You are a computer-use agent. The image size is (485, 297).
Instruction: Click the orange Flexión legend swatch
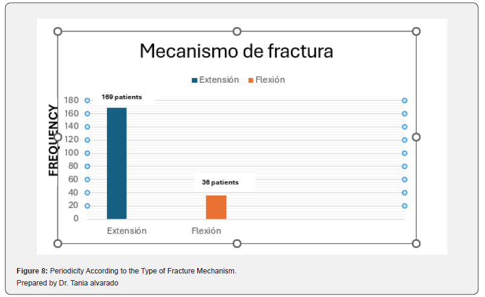251,80
